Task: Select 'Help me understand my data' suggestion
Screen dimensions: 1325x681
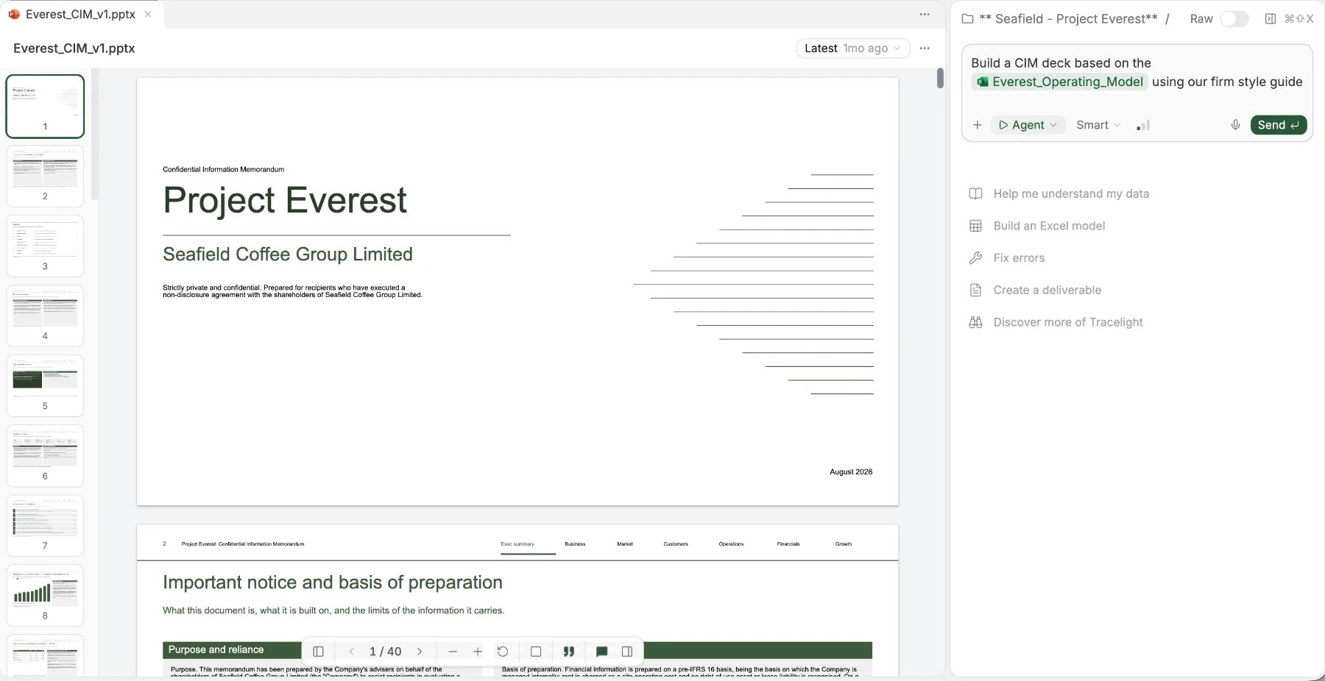Action: click(x=1071, y=193)
